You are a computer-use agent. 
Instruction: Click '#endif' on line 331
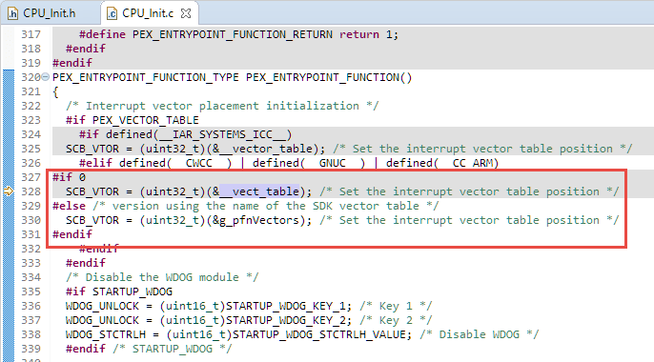point(72,234)
